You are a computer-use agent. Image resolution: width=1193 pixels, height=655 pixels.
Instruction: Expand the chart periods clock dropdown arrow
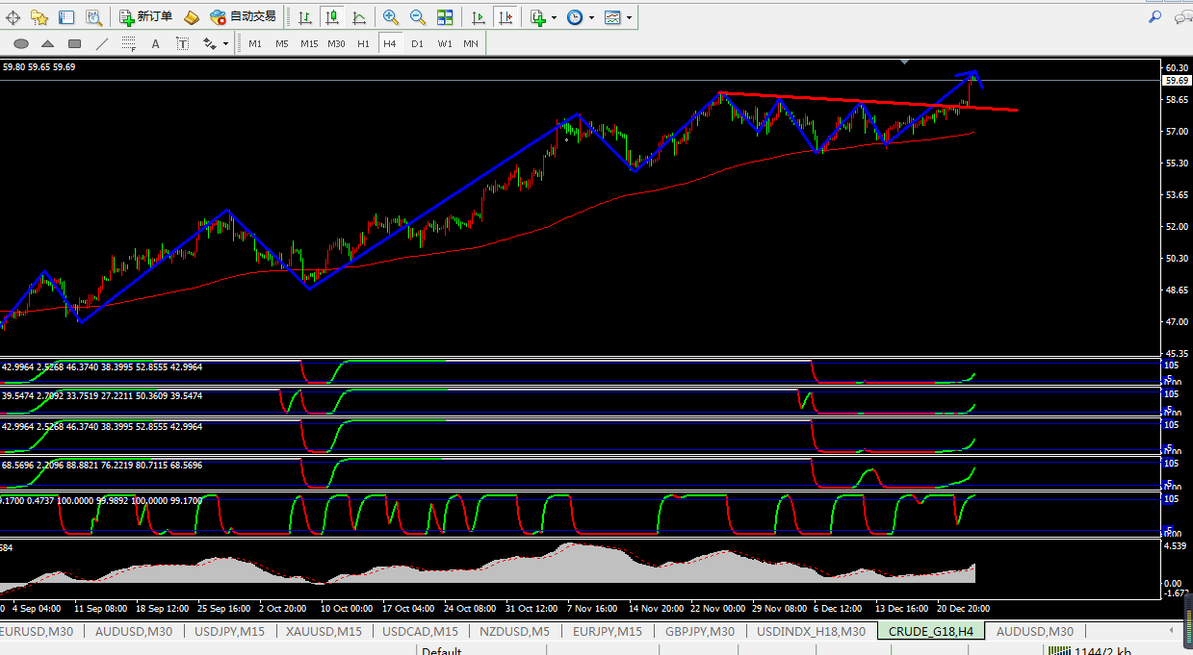[591, 17]
